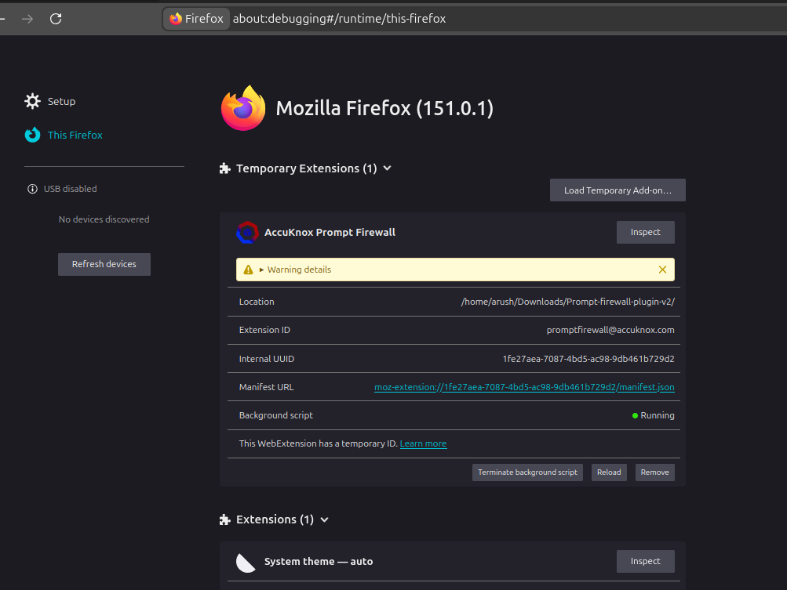Click the USB disabled info icon
Image resolution: width=787 pixels, height=590 pixels.
33,189
